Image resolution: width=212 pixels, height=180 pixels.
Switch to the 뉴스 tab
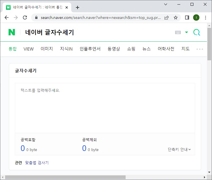pyautogui.click(x=146, y=49)
